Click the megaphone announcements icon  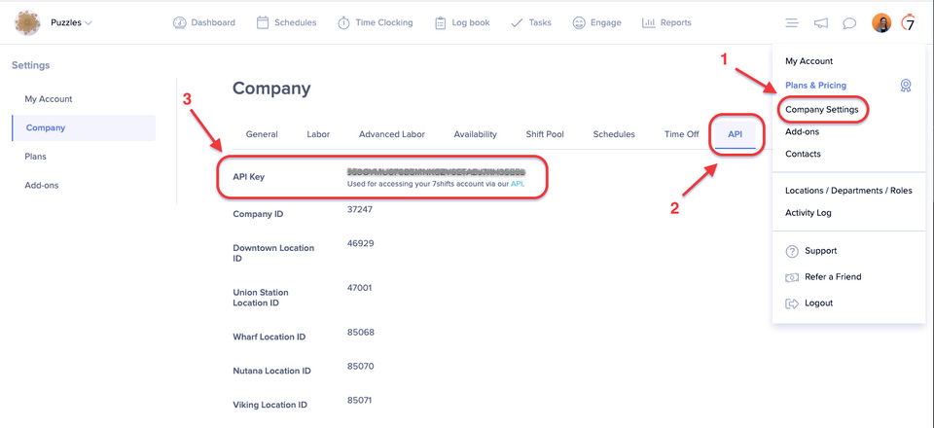(821, 23)
